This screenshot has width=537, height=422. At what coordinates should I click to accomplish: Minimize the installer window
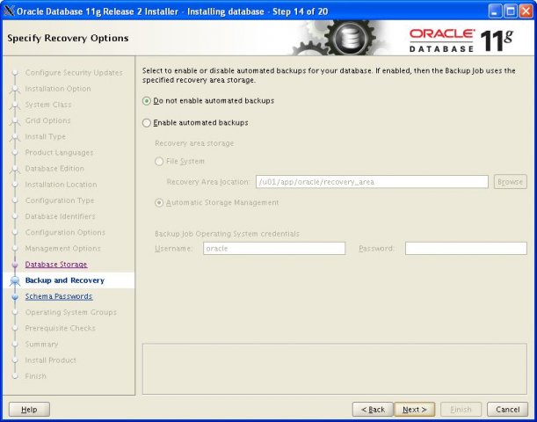pos(495,11)
